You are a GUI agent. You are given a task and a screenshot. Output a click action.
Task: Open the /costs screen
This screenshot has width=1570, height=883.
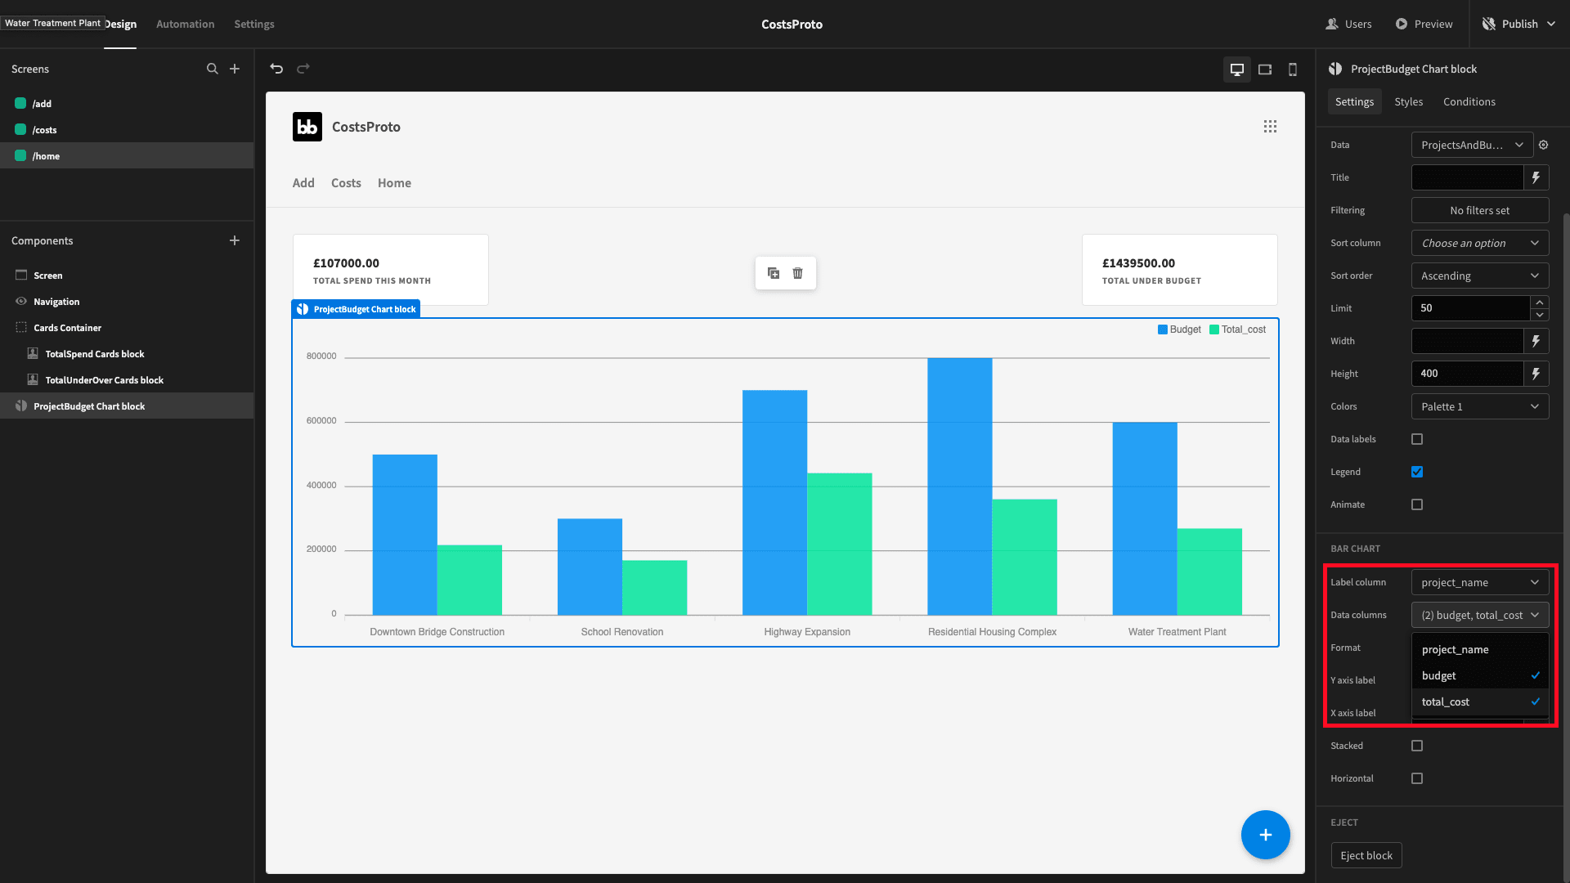[x=127, y=130]
